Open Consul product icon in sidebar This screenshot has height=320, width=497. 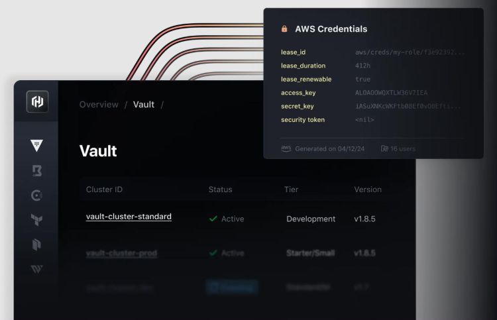pos(36,195)
